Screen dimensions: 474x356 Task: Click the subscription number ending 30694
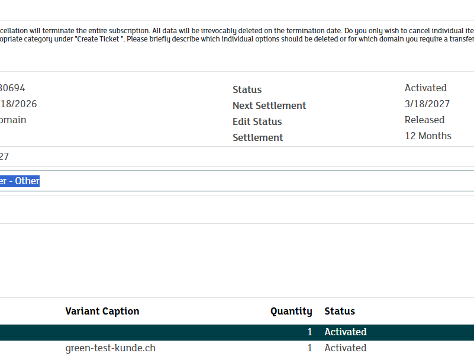(x=12, y=88)
